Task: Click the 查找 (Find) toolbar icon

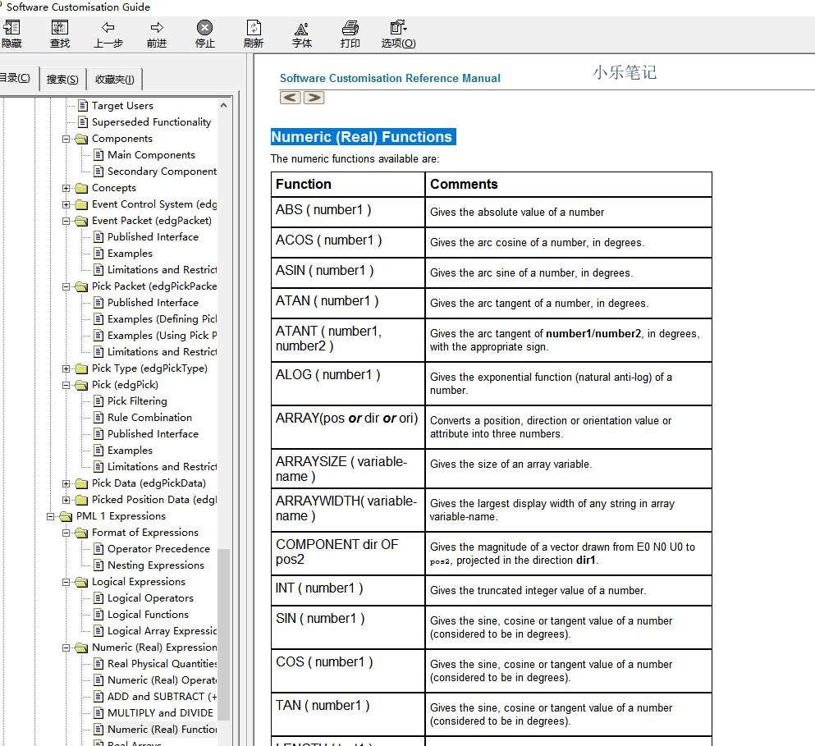Action: click(60, 28)
